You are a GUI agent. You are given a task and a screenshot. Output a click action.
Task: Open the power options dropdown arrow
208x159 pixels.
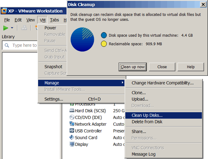coord(12,28)
